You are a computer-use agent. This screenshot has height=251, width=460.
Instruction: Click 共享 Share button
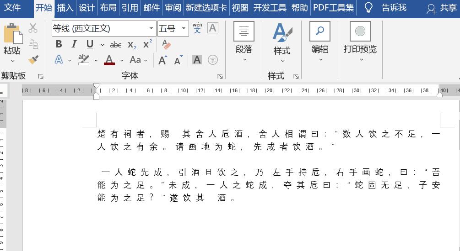(x=442, y=8)
